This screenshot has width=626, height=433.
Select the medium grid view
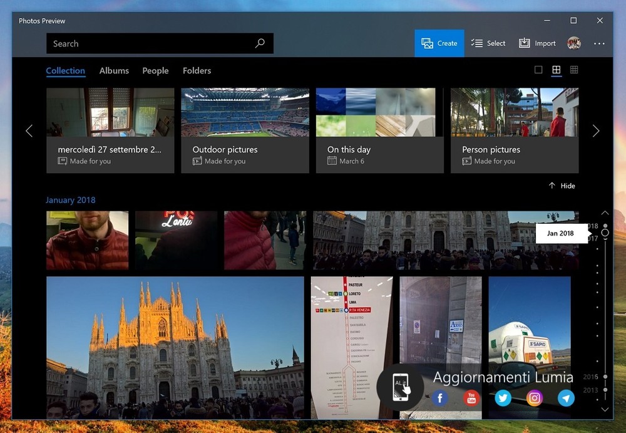556,70
